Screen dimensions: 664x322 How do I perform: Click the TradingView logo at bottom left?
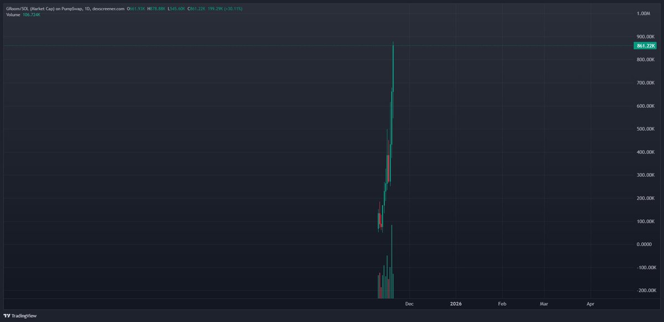tap(20, 315)
